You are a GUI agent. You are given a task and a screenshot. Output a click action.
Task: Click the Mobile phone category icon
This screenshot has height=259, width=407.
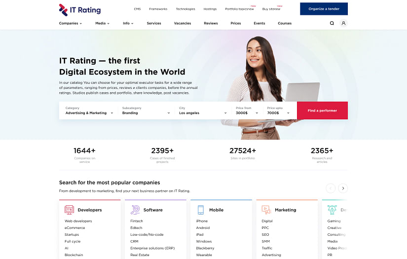[x=201, y=210]
